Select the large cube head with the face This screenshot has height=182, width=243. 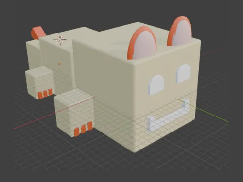tap(137, 87)
